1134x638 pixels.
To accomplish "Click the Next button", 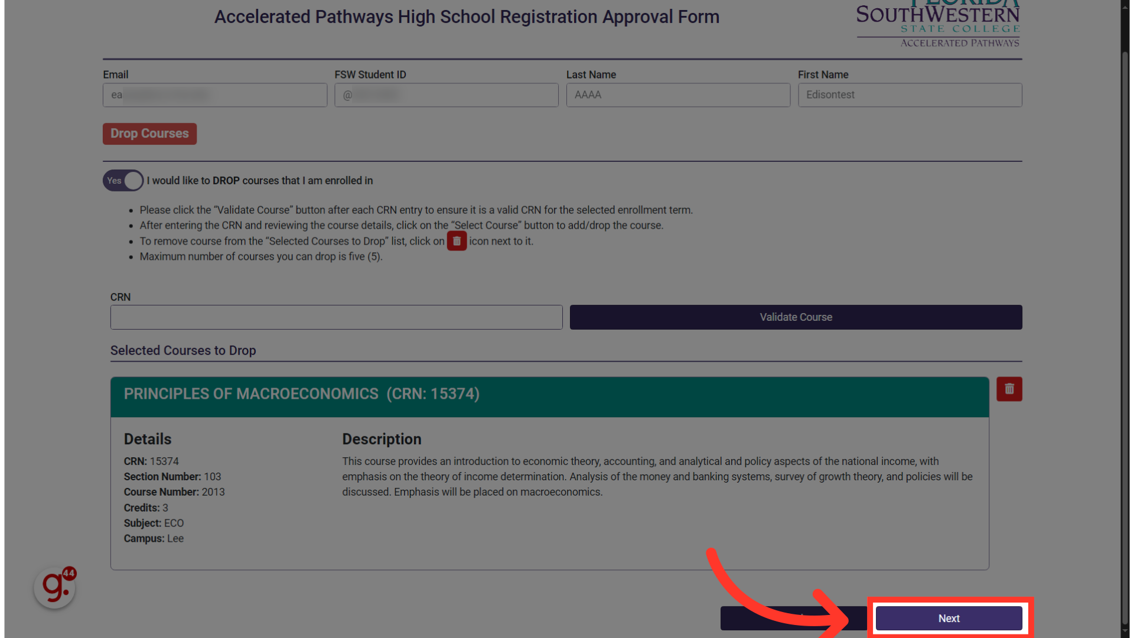I will pyautogui.click(x=948, y=618).
